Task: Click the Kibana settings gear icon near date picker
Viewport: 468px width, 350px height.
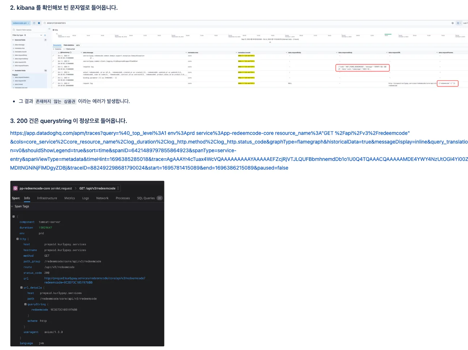Action: [452, 23]
